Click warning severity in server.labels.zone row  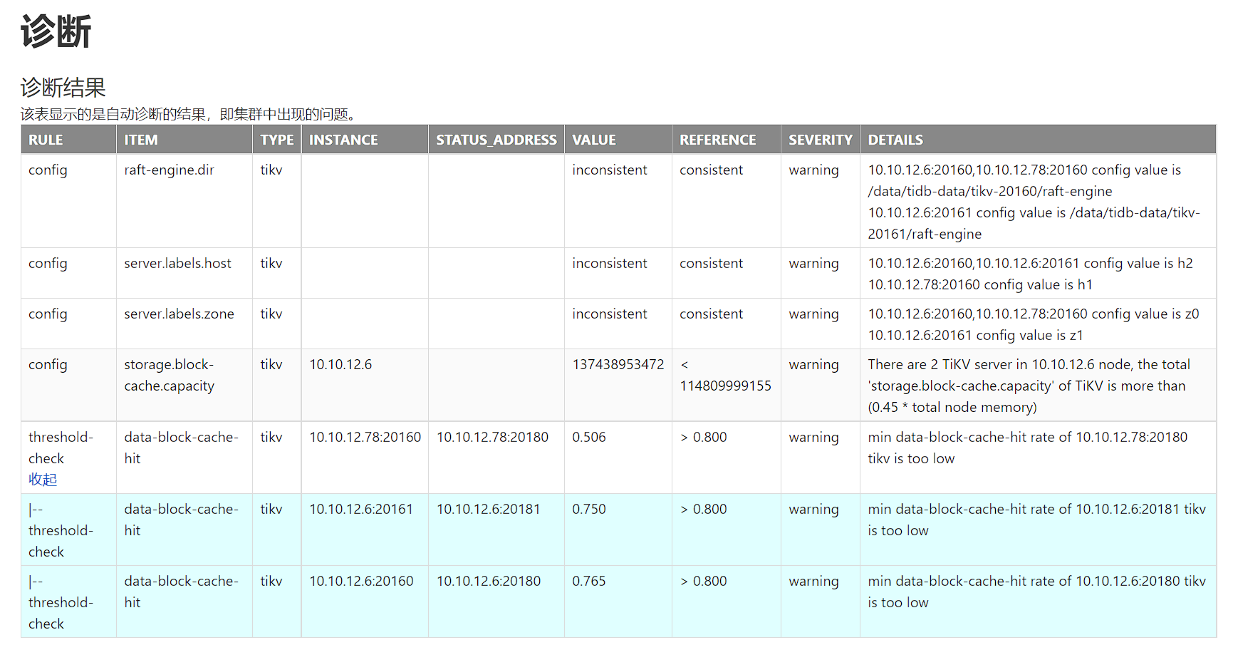[x=813, y=314]
